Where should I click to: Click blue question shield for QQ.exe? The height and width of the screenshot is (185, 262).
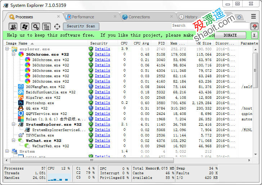click(x=91, y=108)
